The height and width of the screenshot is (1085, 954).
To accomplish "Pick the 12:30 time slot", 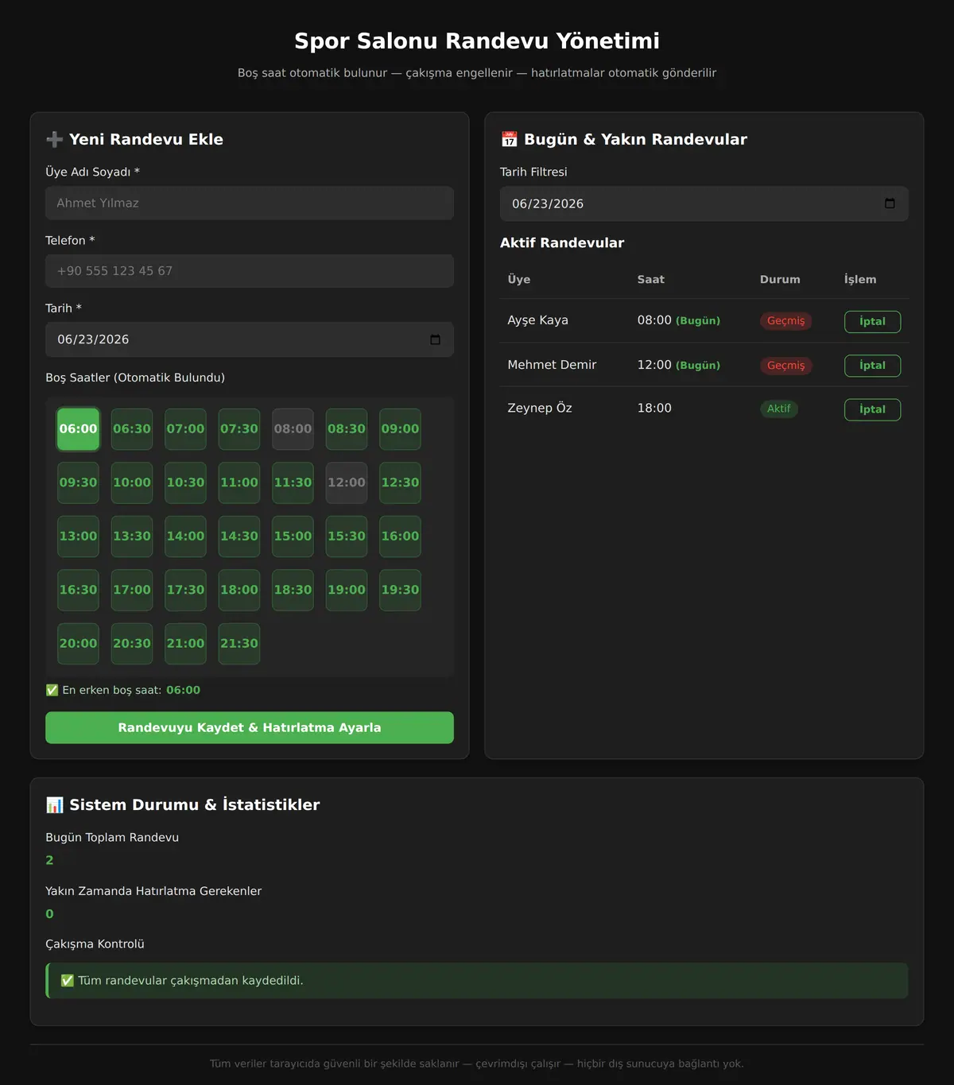I will [x=400, y=482].
